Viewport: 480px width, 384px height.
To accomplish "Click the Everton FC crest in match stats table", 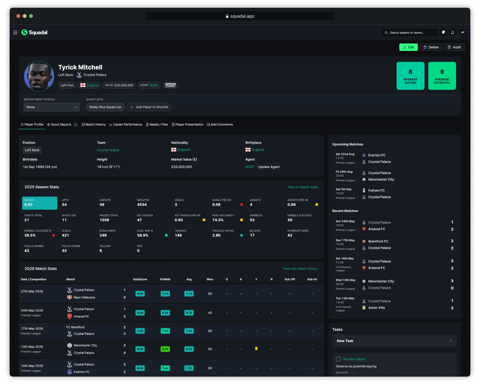I will click(x=69, y=372).
